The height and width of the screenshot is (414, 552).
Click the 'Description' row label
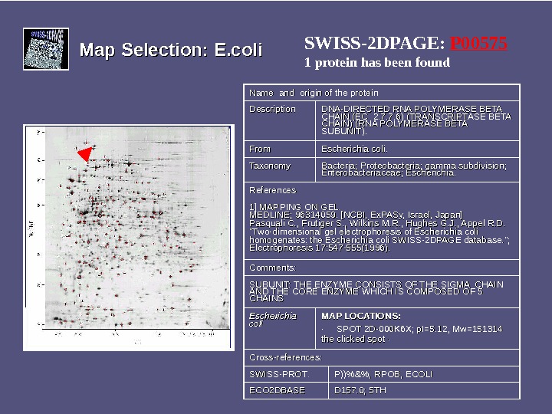(x=272, y=109)
